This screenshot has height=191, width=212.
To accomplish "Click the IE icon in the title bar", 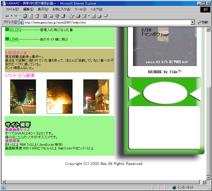I will click(3, 3).
